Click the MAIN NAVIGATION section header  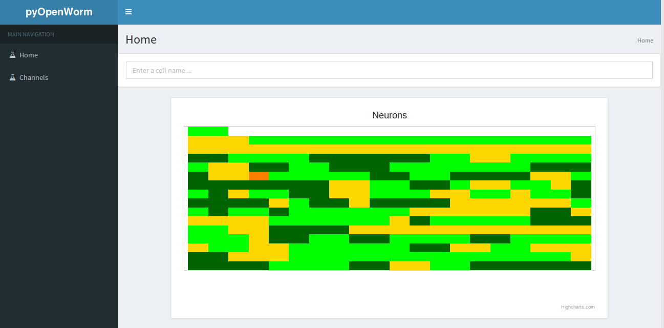(x=30, y=34)
